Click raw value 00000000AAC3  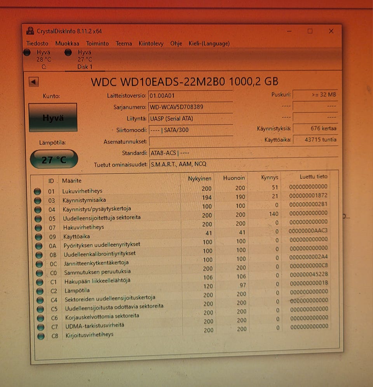(x=308, y=230)
